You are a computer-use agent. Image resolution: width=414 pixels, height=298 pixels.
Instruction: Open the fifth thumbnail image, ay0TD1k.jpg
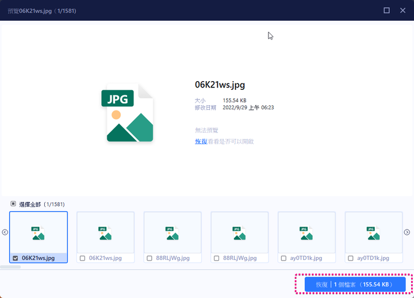coord(306,232)
